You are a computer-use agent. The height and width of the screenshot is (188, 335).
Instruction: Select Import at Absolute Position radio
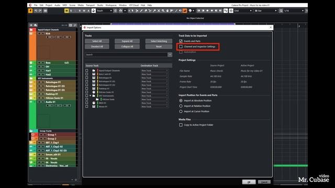(x=181, y=101)
